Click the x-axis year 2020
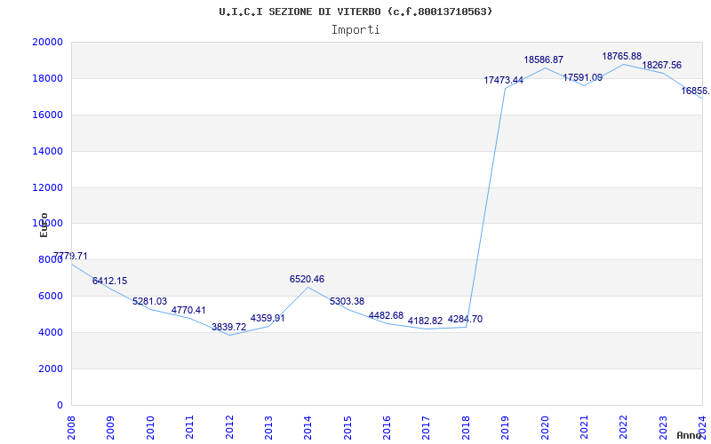Image resolution: width=711 pixels, height=444 pixels. (x=545, y=427)
